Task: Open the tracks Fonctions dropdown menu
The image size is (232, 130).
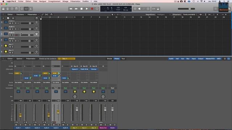Action: tap(21, 14)
